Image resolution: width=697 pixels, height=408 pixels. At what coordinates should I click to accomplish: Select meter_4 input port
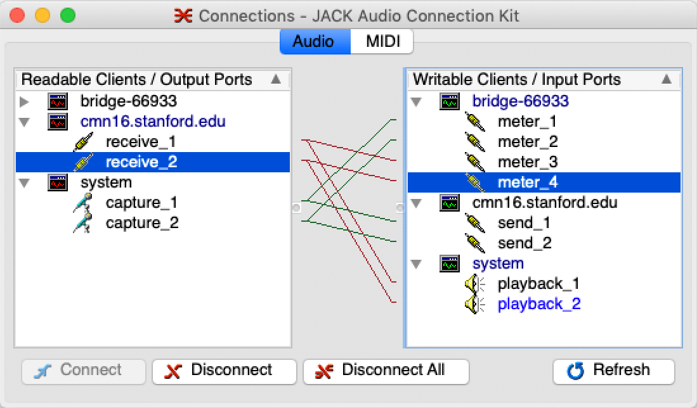pyautogui.click(x=528, y=182)
